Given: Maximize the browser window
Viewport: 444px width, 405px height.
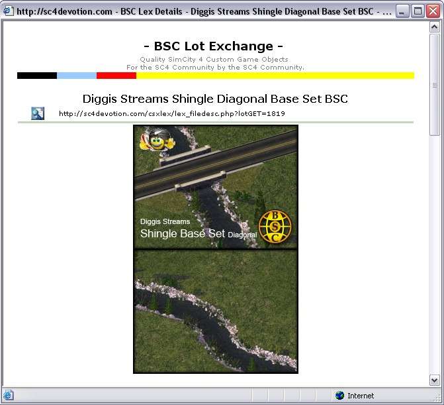Looking at the screenshot, I should click(418, 11).
